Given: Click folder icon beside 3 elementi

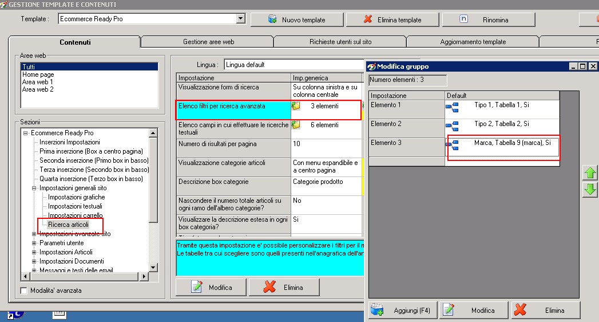Looking at the screenshot, I should click(x=296, y=105).
